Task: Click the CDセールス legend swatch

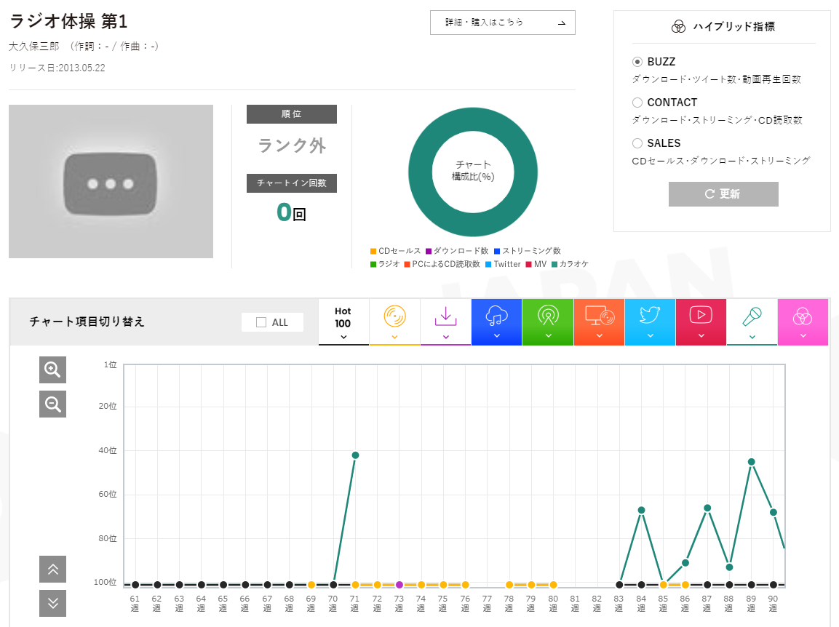Action: (373, 251)
